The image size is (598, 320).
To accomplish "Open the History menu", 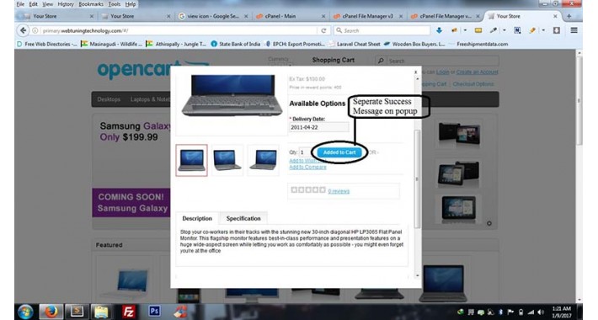I will (x=66, y=4).
